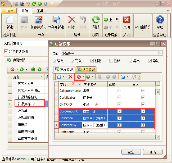Expand the 今日金银价 dropdown

point(142,30)
